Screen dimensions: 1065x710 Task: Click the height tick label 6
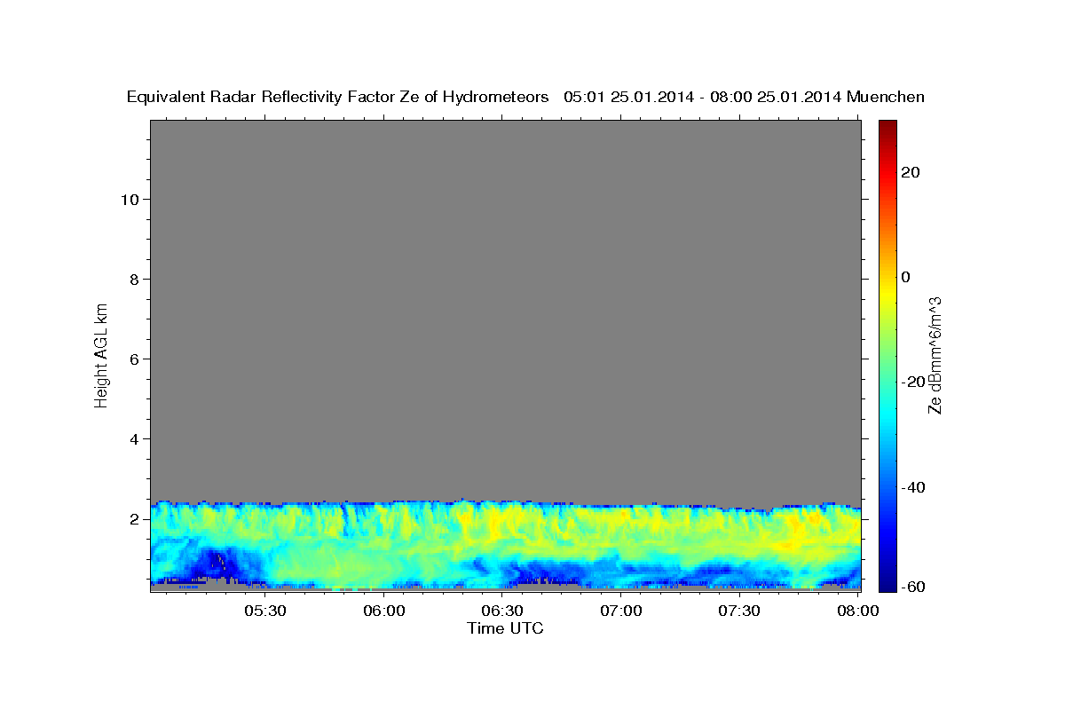coord(134,359)
